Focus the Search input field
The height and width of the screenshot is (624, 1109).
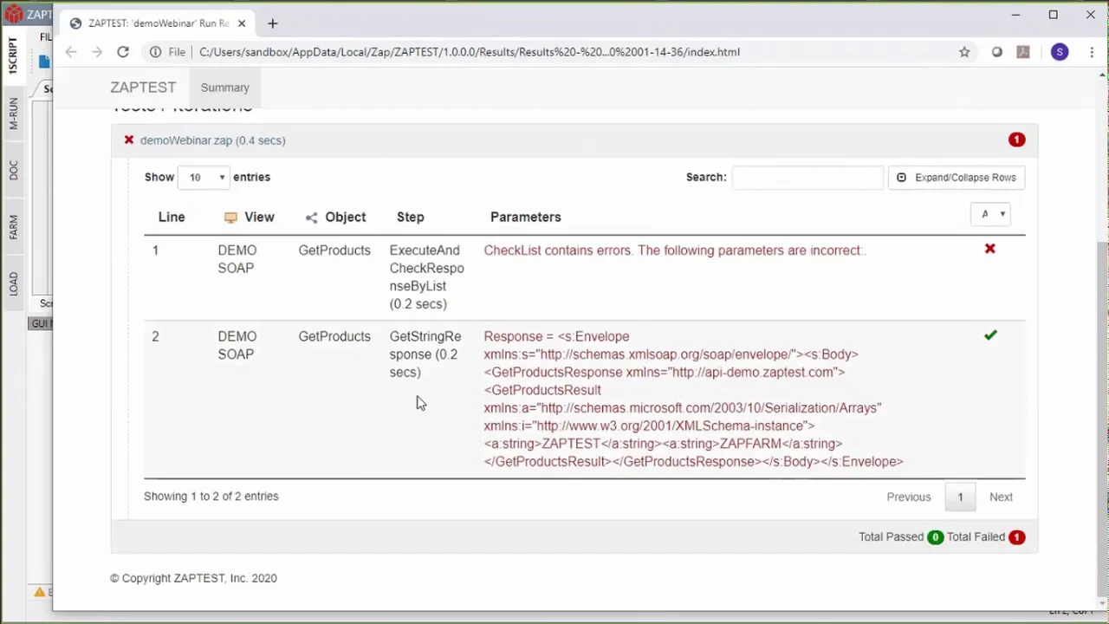pos(807,177)
